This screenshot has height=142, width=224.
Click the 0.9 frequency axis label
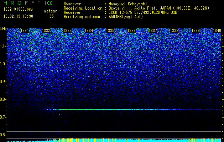pos(3,82)
